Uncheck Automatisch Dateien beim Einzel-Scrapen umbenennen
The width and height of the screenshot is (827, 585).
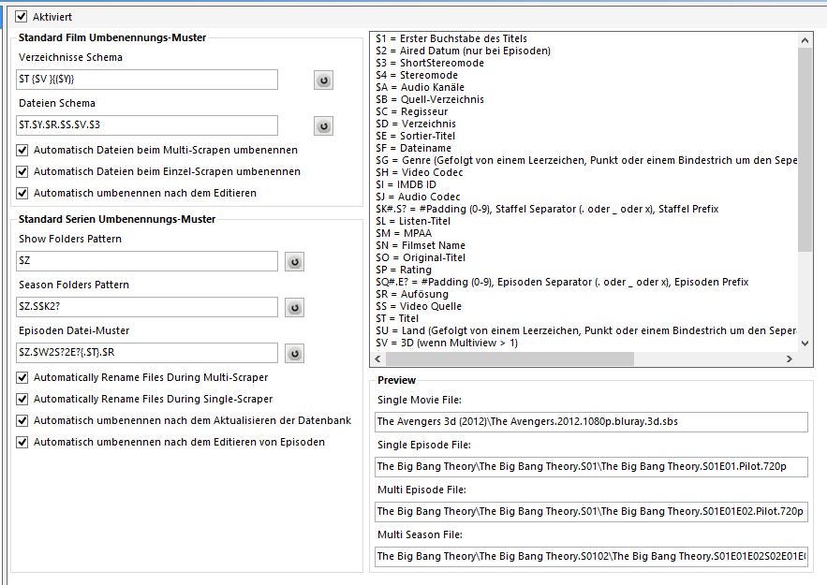pos(22,172)
